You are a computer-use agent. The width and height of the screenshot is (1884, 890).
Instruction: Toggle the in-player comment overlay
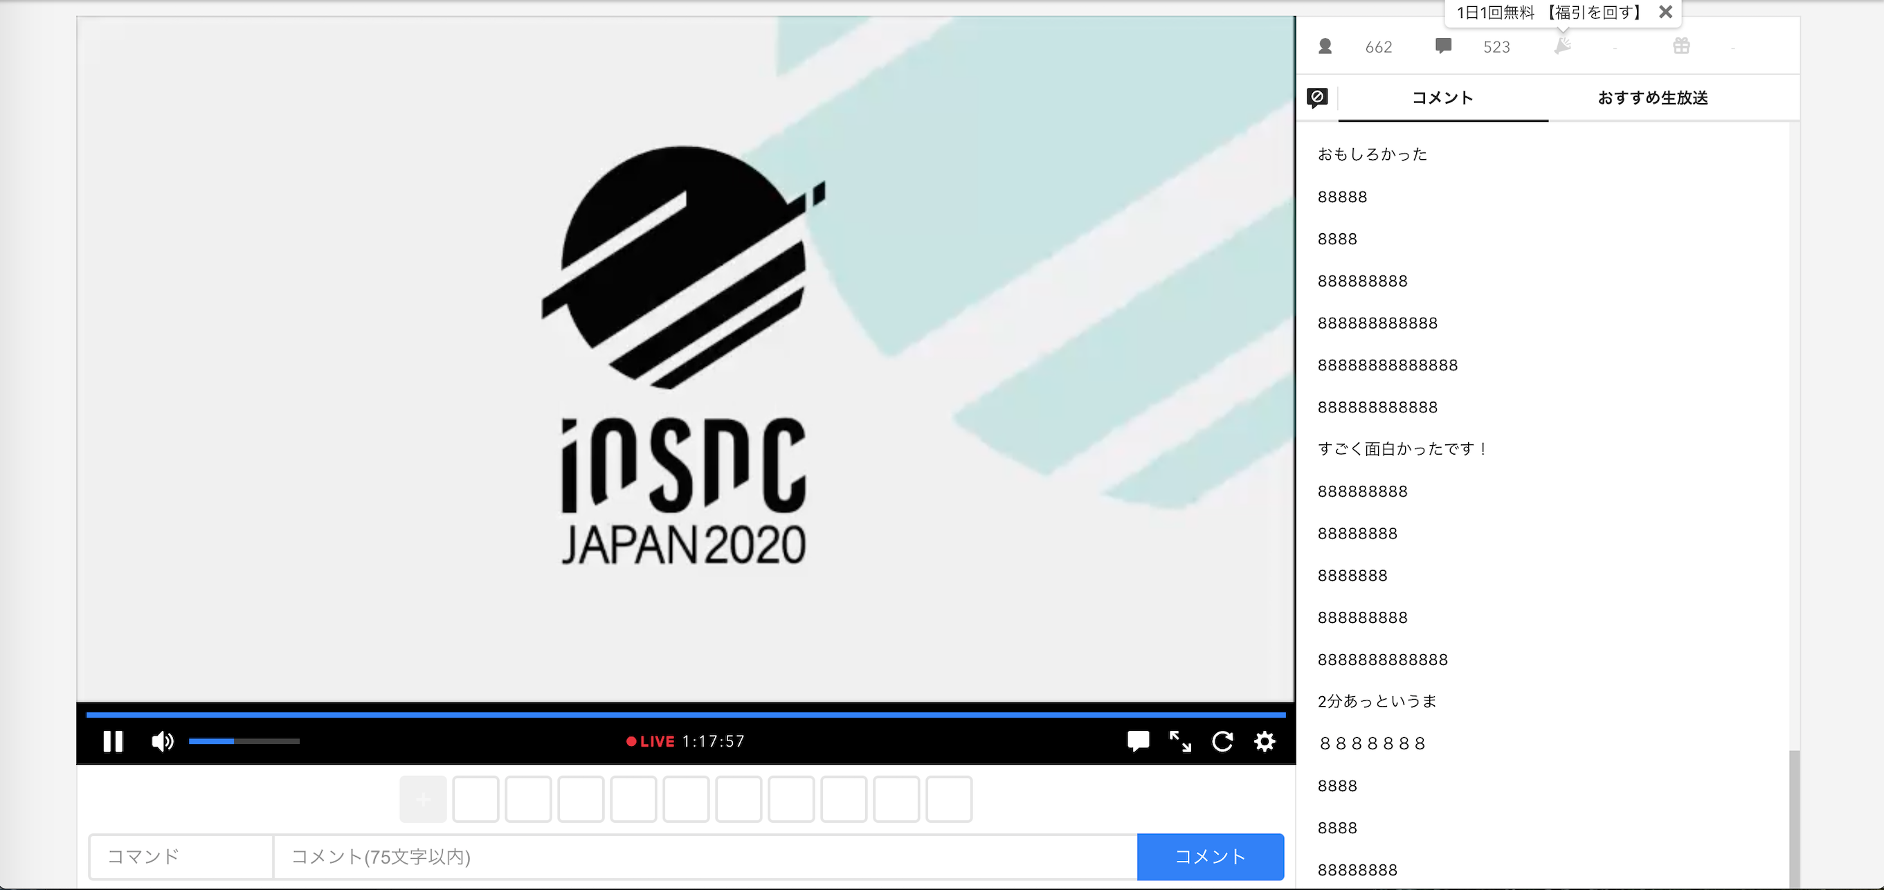1139,741
